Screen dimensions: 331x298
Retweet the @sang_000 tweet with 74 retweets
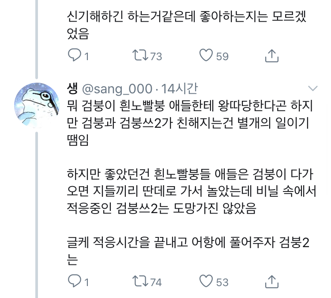coord(140,281)
